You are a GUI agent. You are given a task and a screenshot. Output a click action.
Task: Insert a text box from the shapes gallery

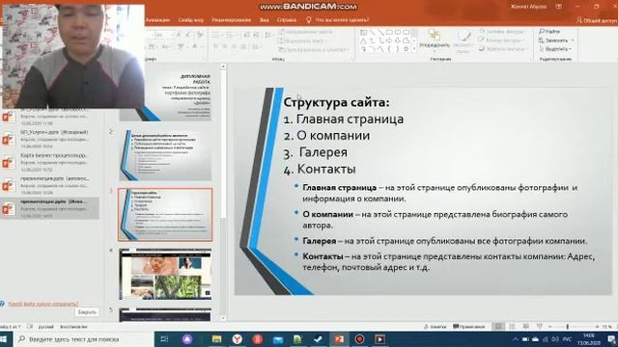pyautogui.click(x=363, y=33)
